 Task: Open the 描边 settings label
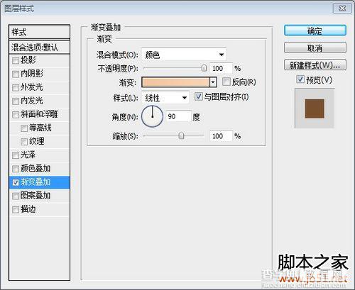[28, 209]
